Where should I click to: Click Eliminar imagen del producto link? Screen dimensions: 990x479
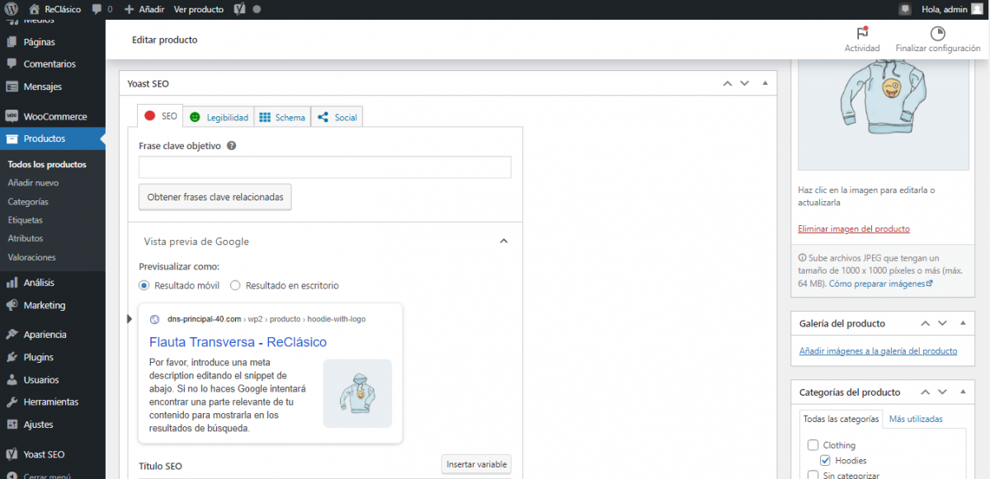tap(853, 228)
